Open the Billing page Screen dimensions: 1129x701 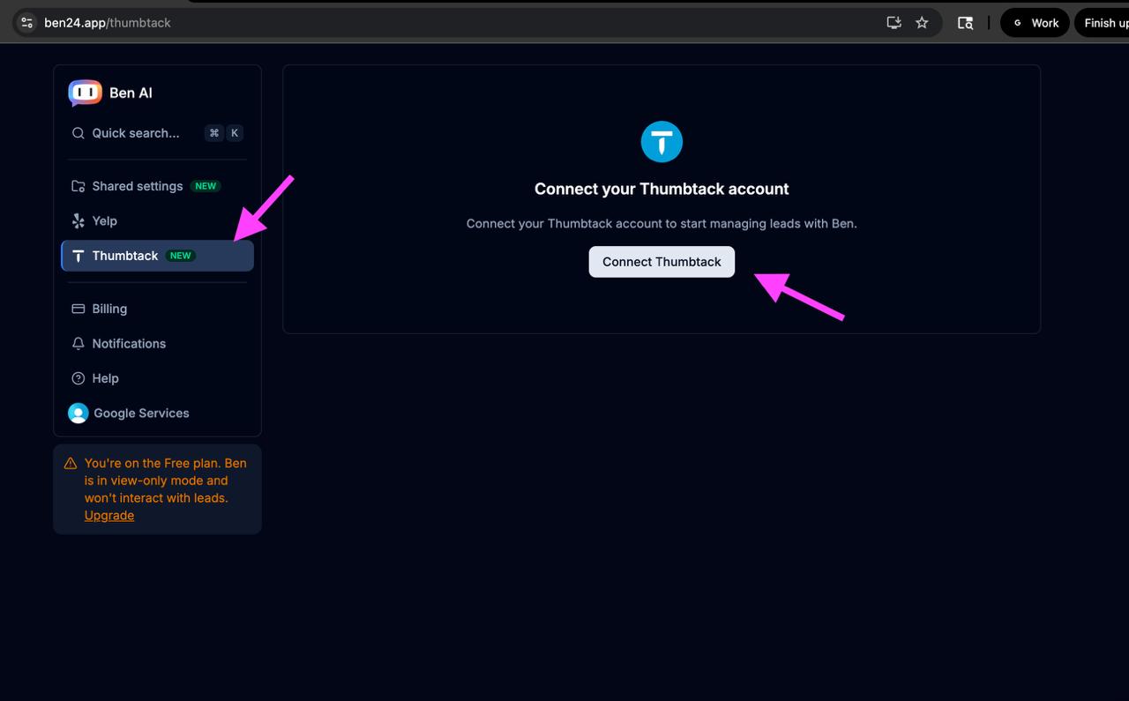(157, 309)
